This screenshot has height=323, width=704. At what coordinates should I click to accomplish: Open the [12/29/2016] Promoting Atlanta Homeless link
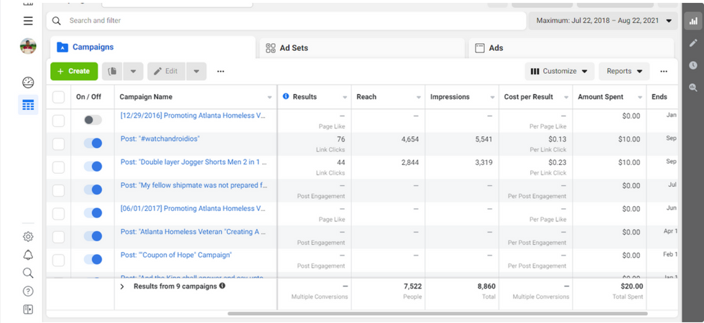tap(193, 116)
